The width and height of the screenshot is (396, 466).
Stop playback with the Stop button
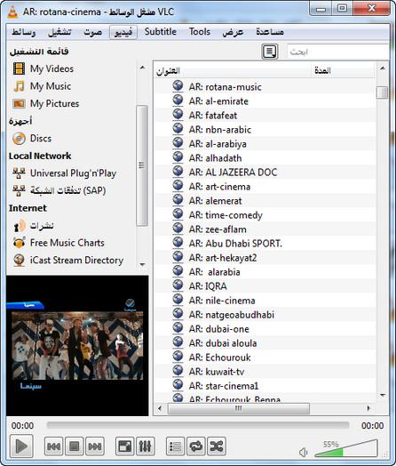[75, 446]
